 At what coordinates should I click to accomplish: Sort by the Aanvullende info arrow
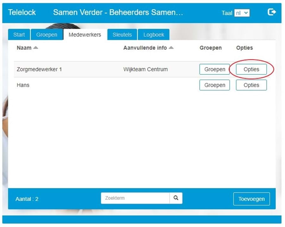[x=171, y=48]
